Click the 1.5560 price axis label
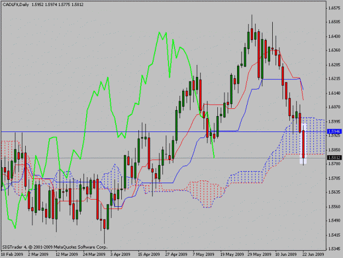343x258 pixels. tap(334, 207)
